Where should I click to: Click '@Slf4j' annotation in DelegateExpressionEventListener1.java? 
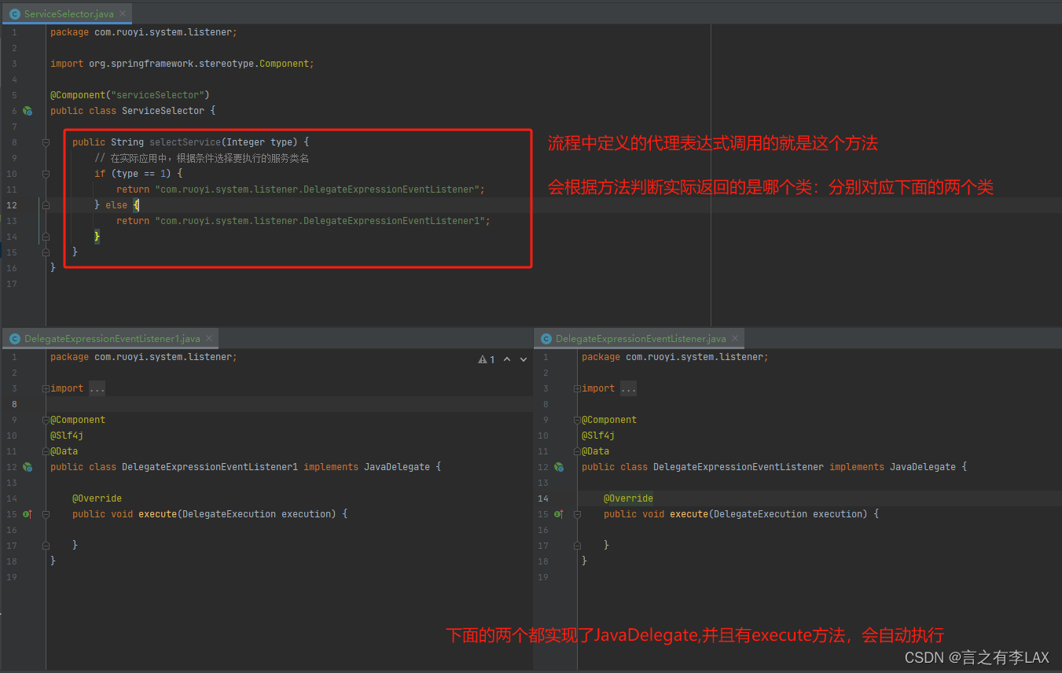(x=67, y=436)
